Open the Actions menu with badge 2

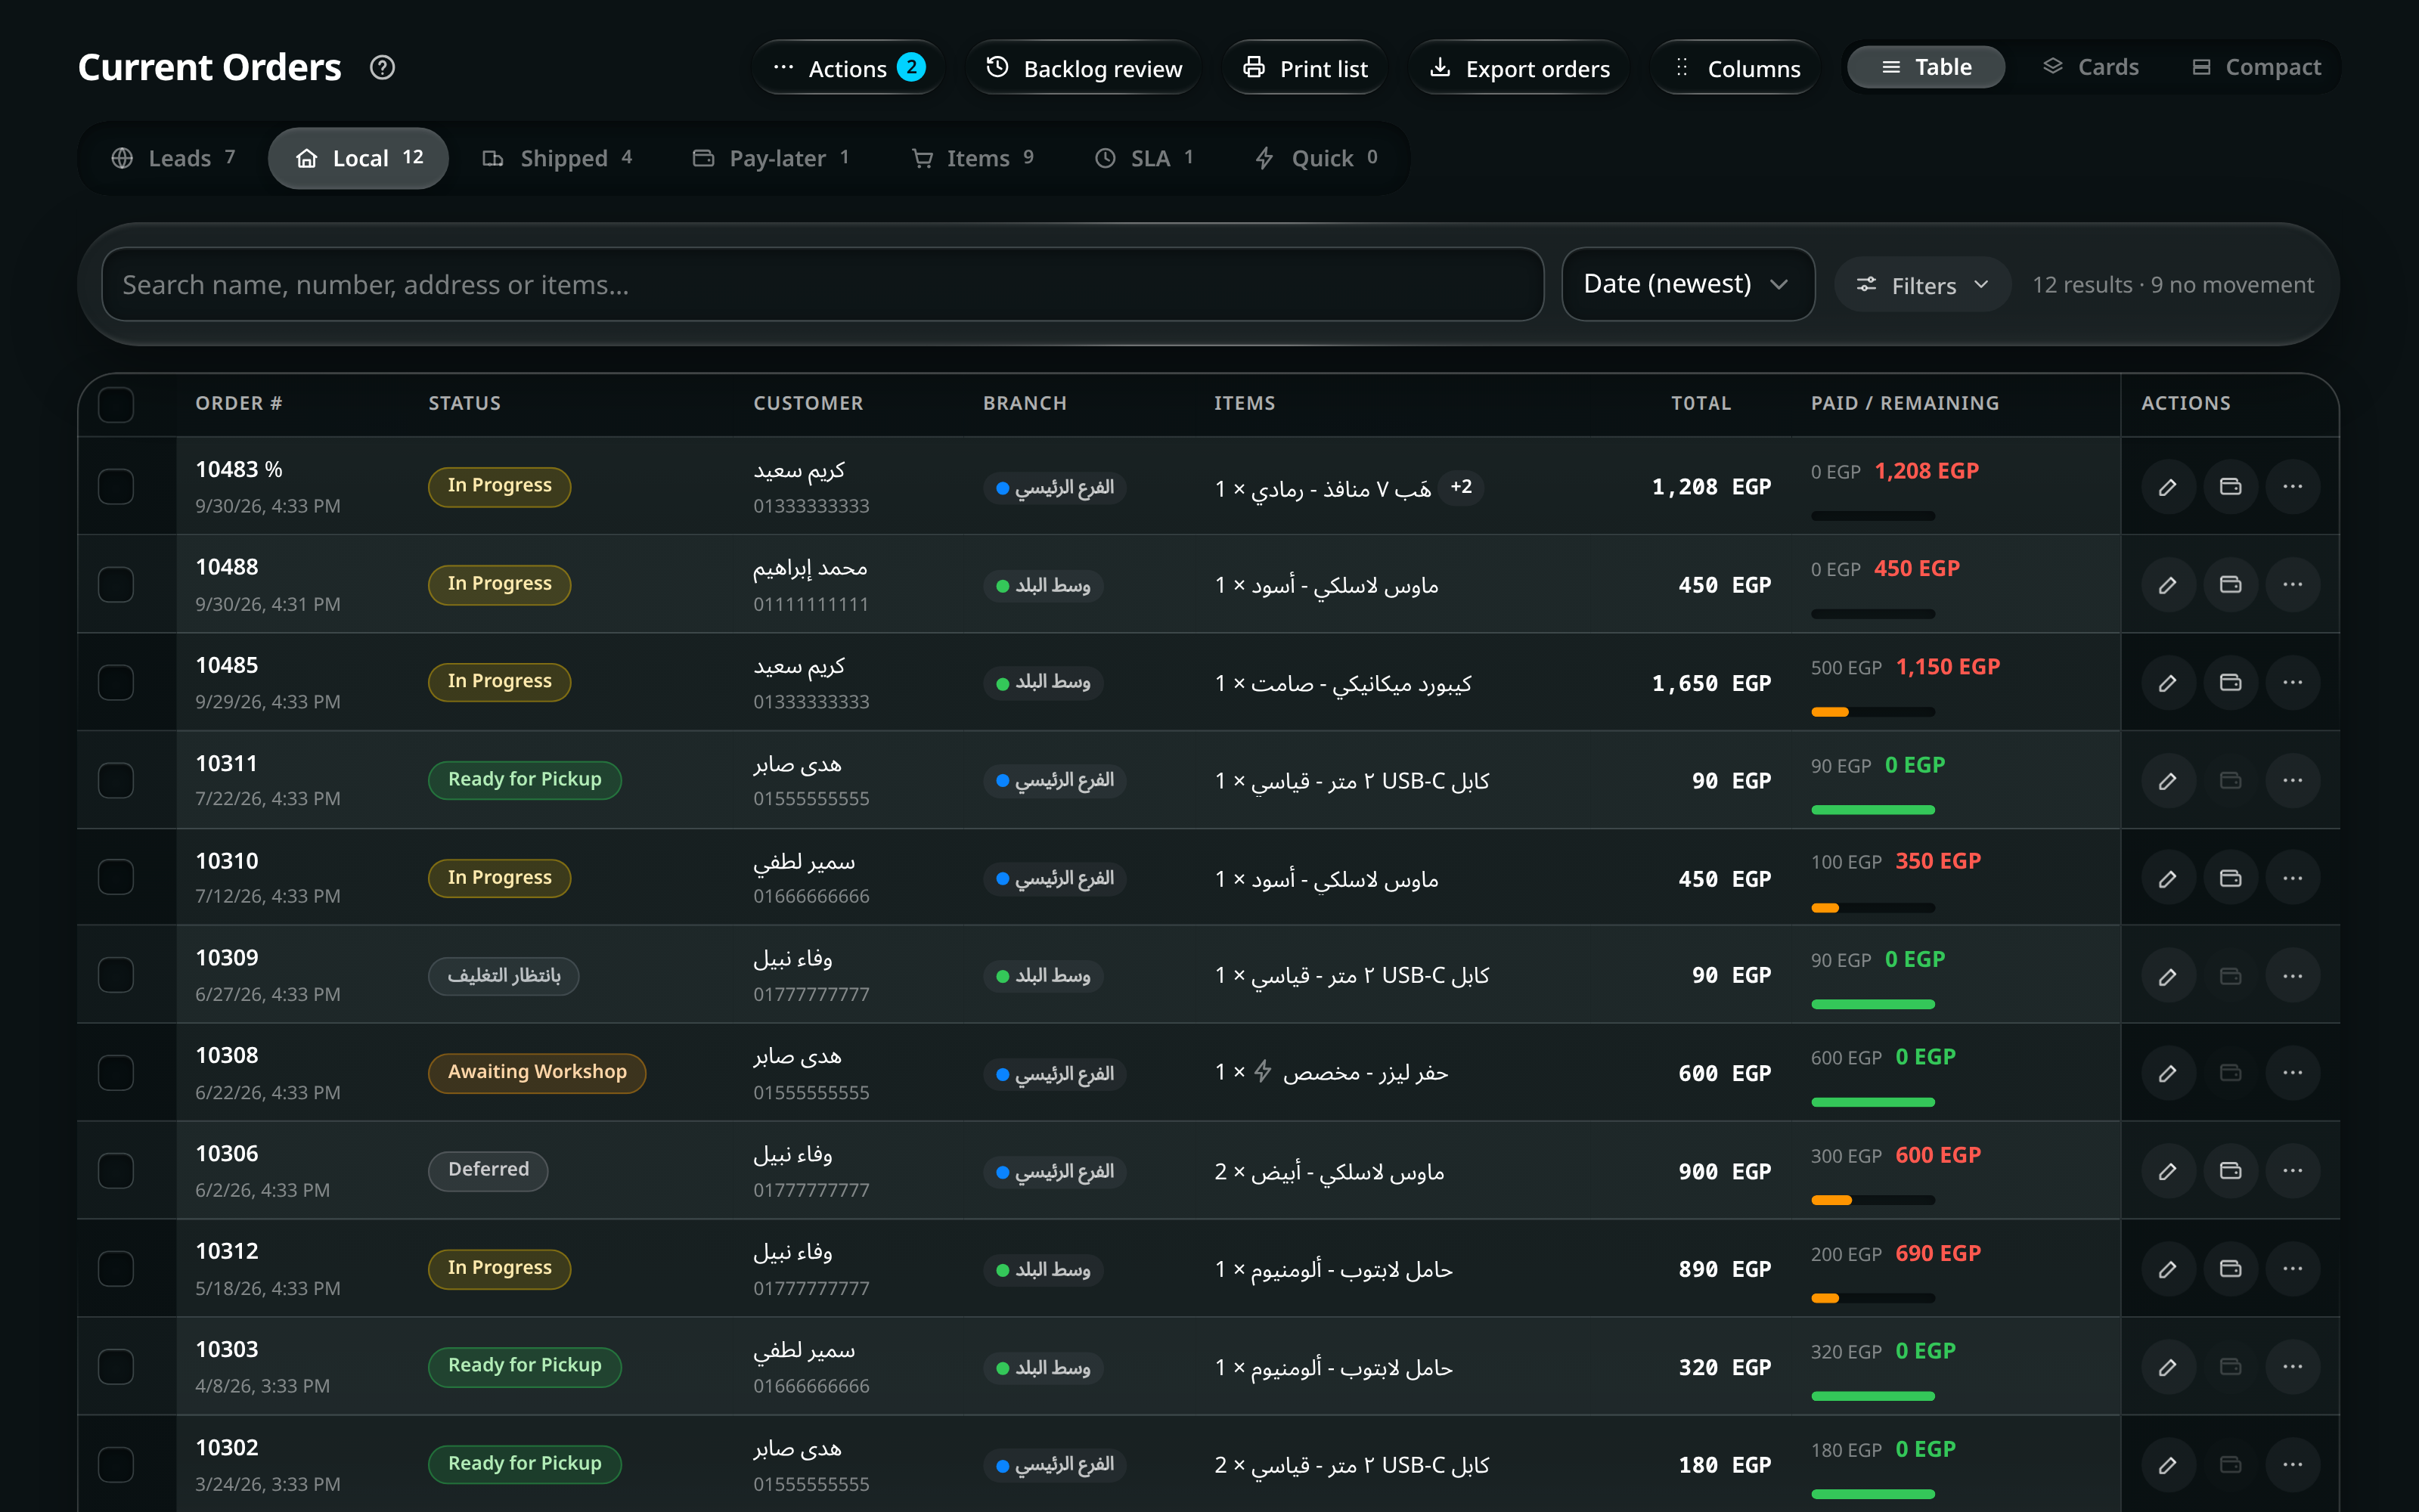pyautogui.click(x=848, y=68)
